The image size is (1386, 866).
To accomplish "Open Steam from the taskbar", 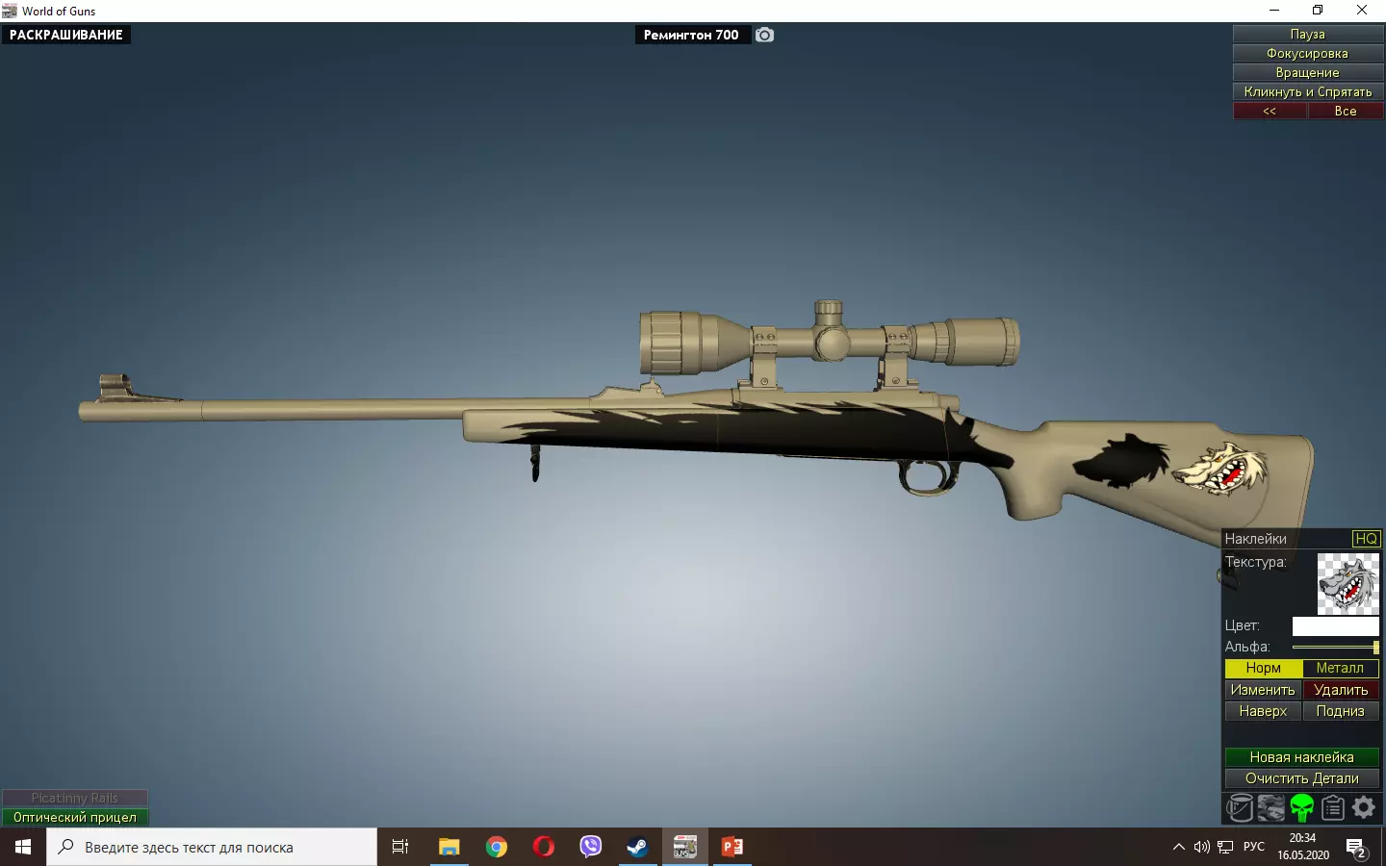I will (638, 847).
